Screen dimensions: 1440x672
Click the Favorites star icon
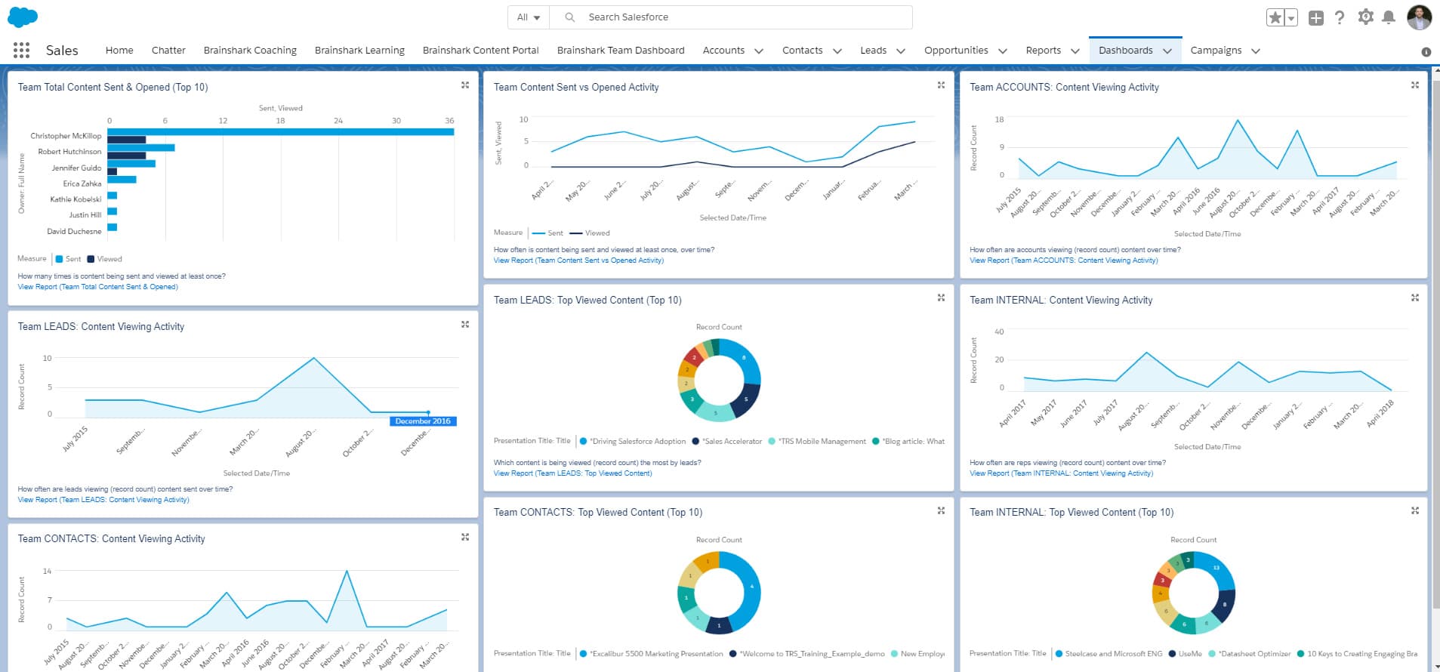1275,17
